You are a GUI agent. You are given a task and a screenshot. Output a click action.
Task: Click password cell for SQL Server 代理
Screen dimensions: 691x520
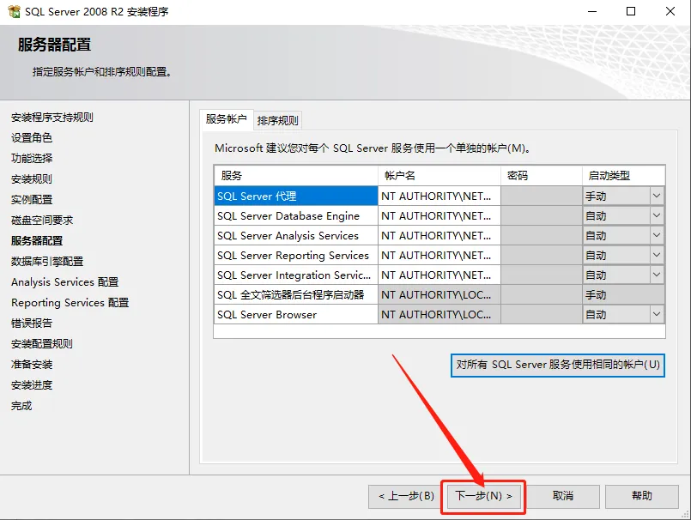point(541,197)
